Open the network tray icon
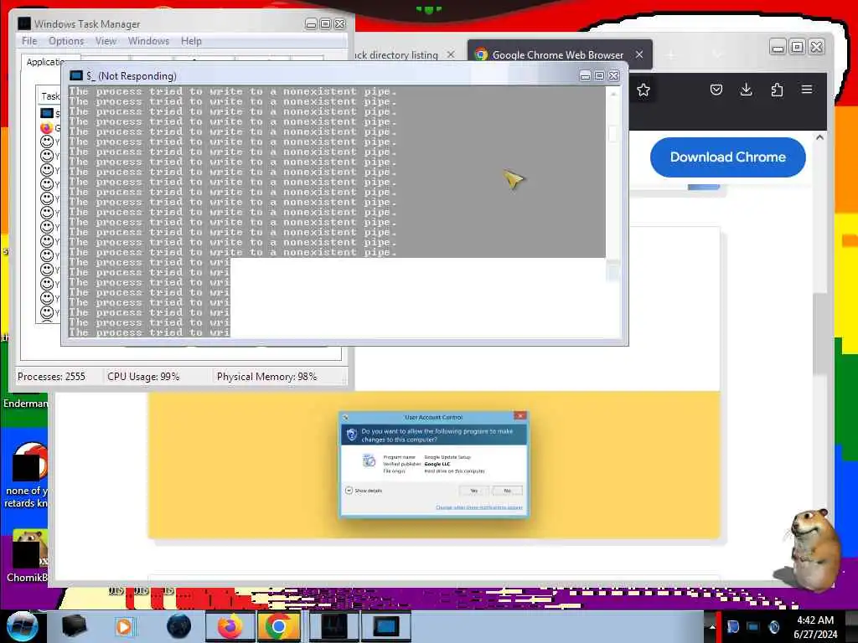Image resolution: width=858 pixels, height=643 pixels. pyautogui.click(x=753, y=626)
